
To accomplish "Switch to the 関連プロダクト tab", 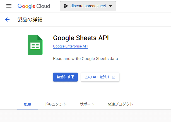I will pyautogui.click(x=120, y=104).
